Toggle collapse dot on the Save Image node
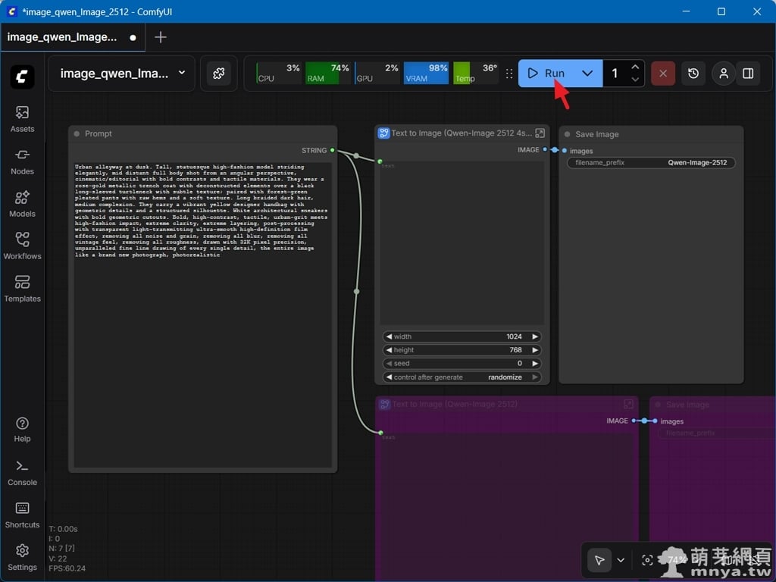Image resolution: width=776 pixels, height=582 pixels. [567, 135]
